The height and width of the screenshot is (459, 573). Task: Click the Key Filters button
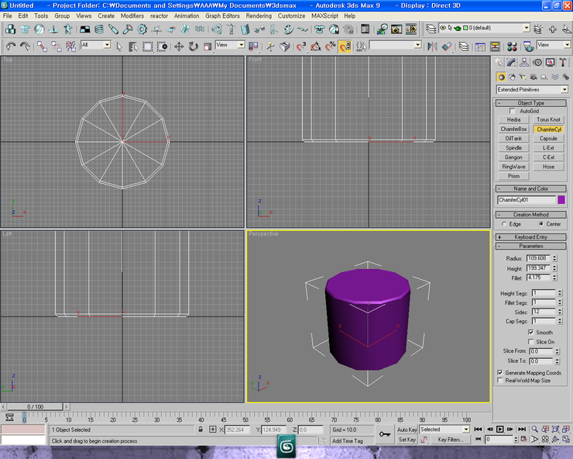[451, 440]
